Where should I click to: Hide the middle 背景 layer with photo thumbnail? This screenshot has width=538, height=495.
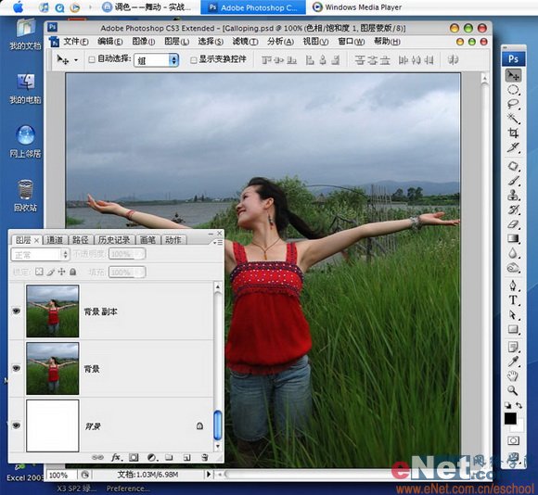(16, 369)
